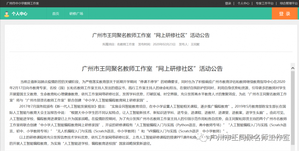Click the 登录 link in the top bar

click(228, 3)
